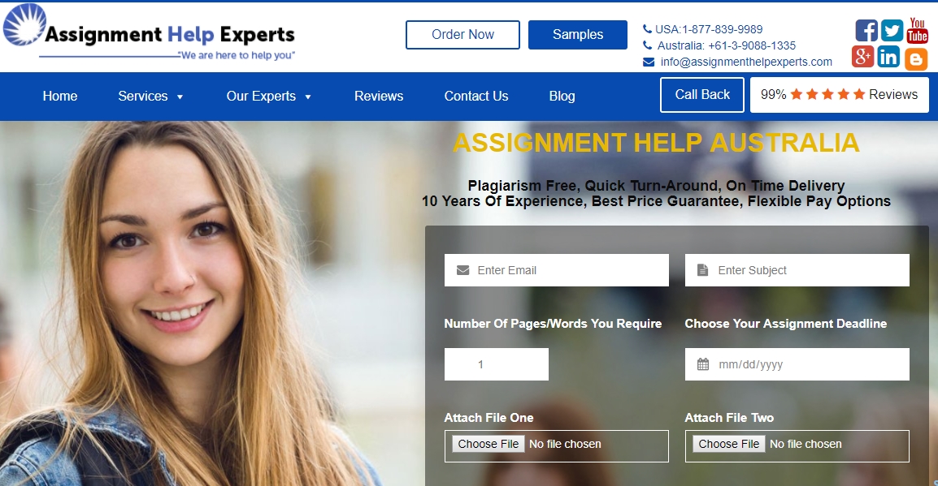Screen dimensions: 938x486
Task: Click the phone icon beside USA number
Action: [x=647, y=28]
